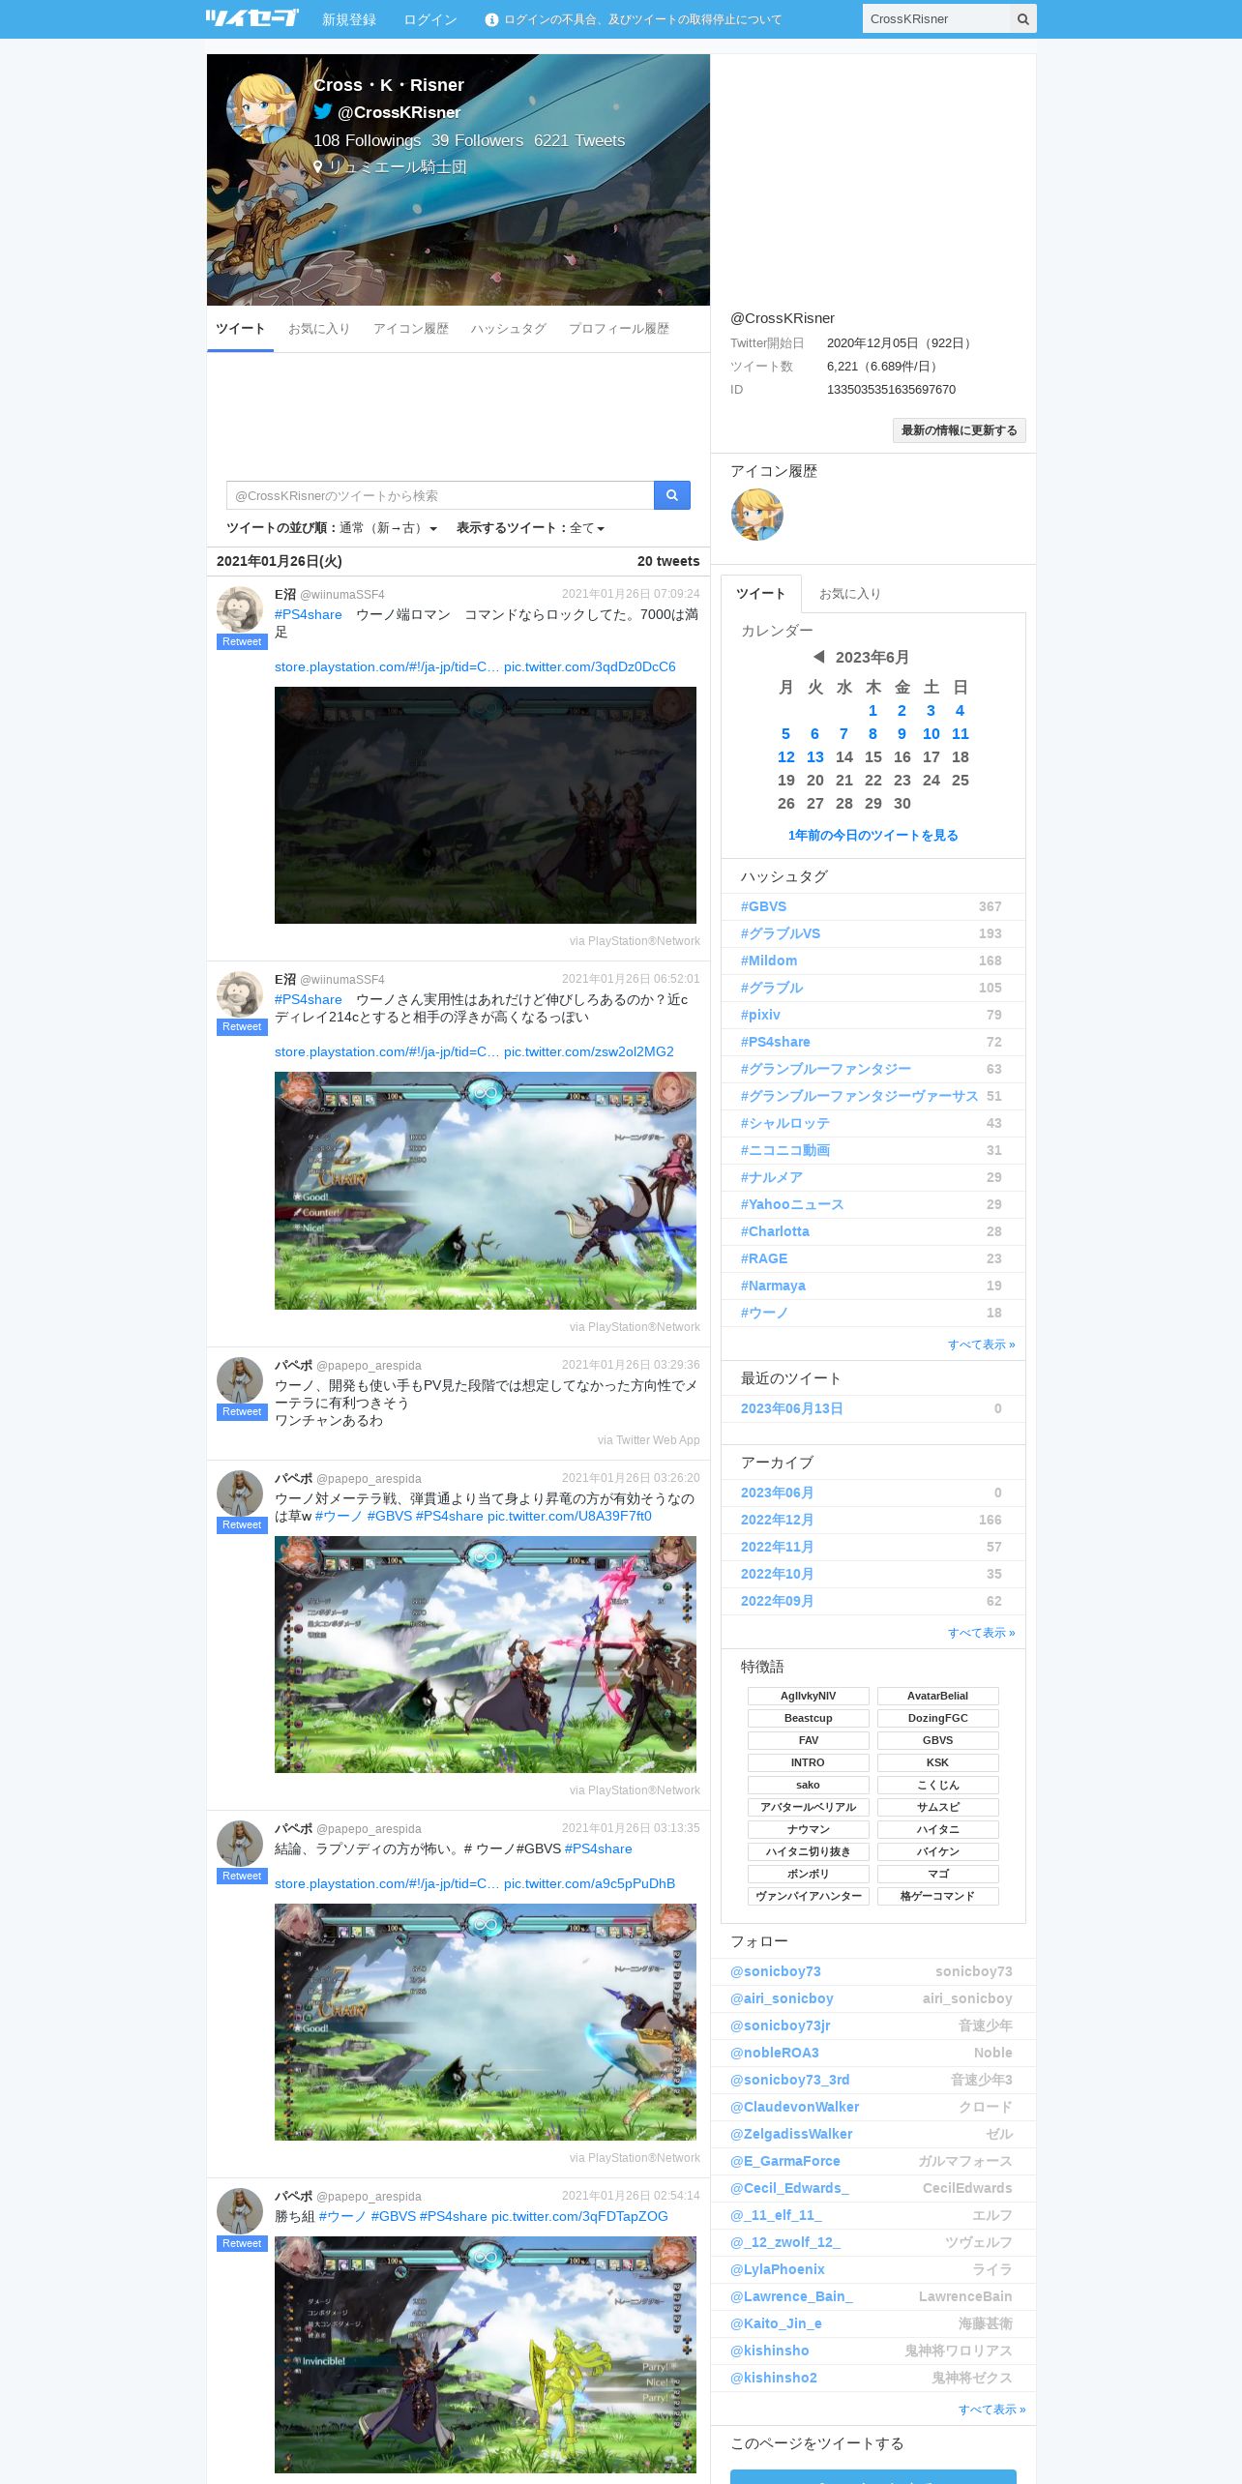Viewport: 1242px width, 2484px height.
Task: Click the Twilog logo in the header
Action: click(x=251, y=18)
